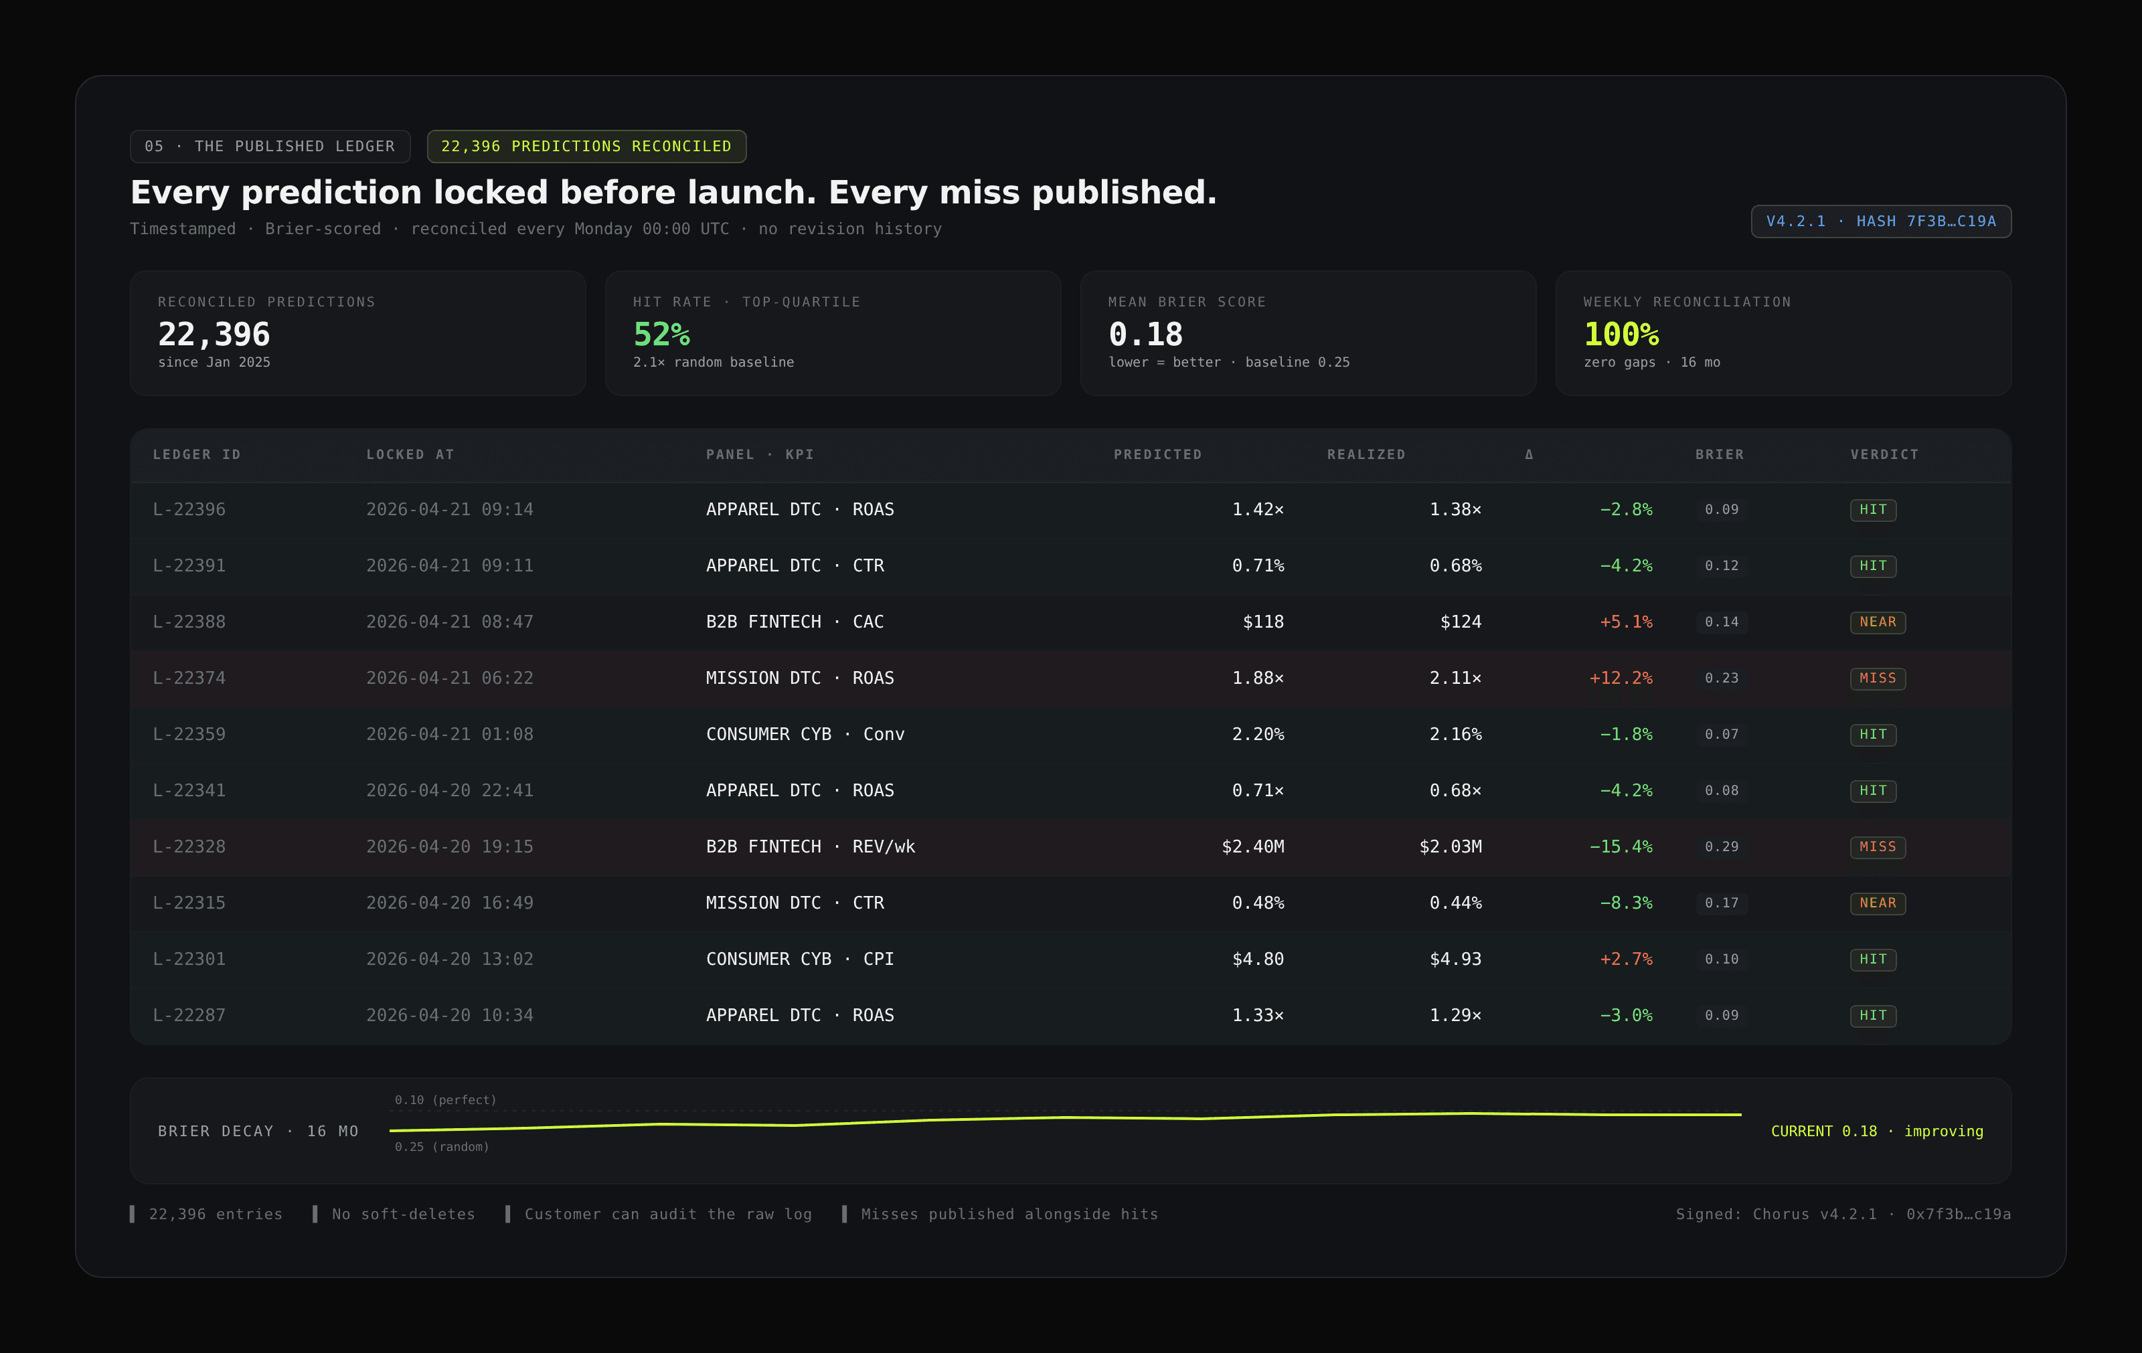Sort by the delta column header
This screenshot has width=2142, height=1353.
pyautogui.click(x=1528, y=454)
